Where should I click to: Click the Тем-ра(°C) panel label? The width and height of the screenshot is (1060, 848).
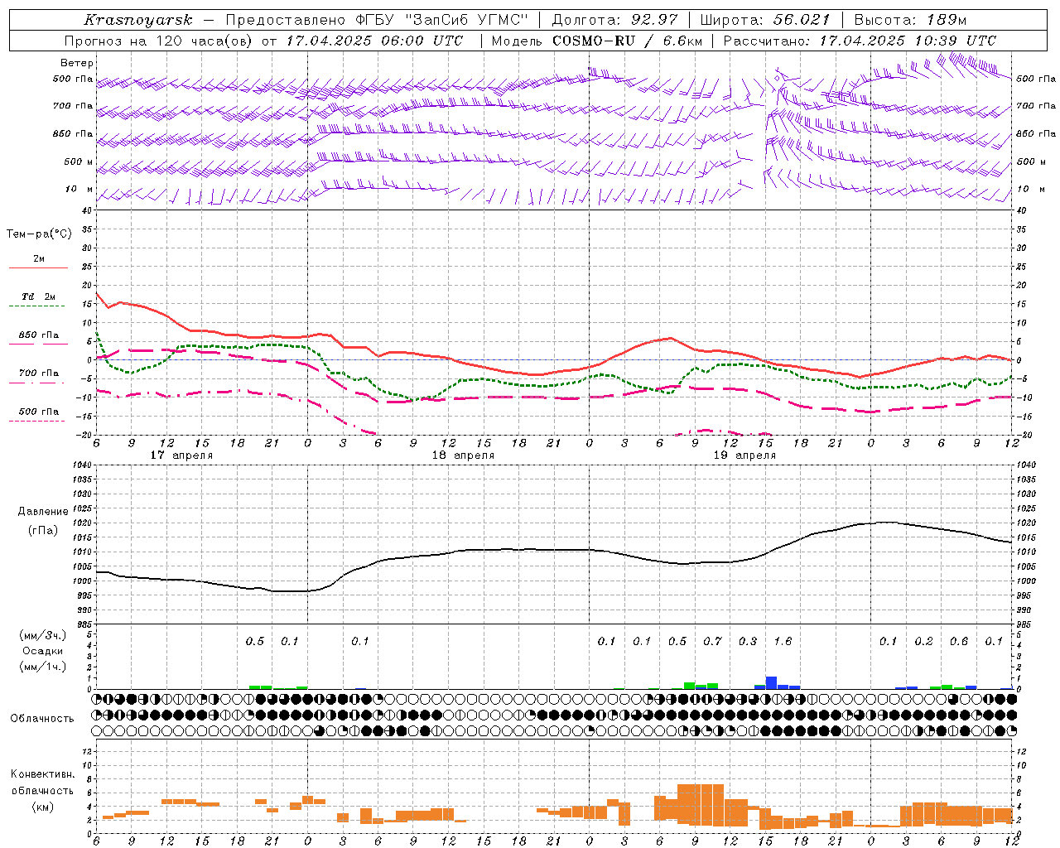tap(39, 234)
